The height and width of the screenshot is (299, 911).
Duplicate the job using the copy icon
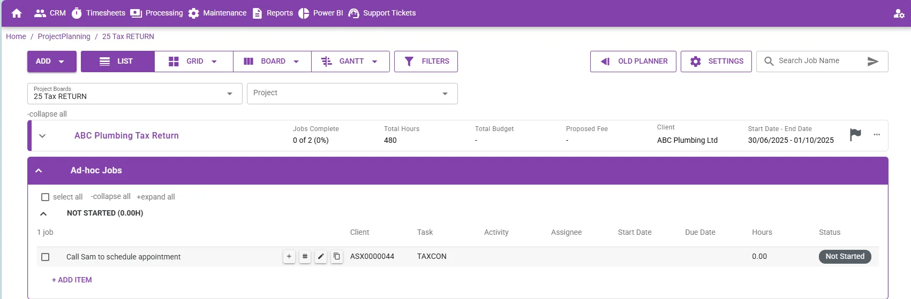(337, 257)
